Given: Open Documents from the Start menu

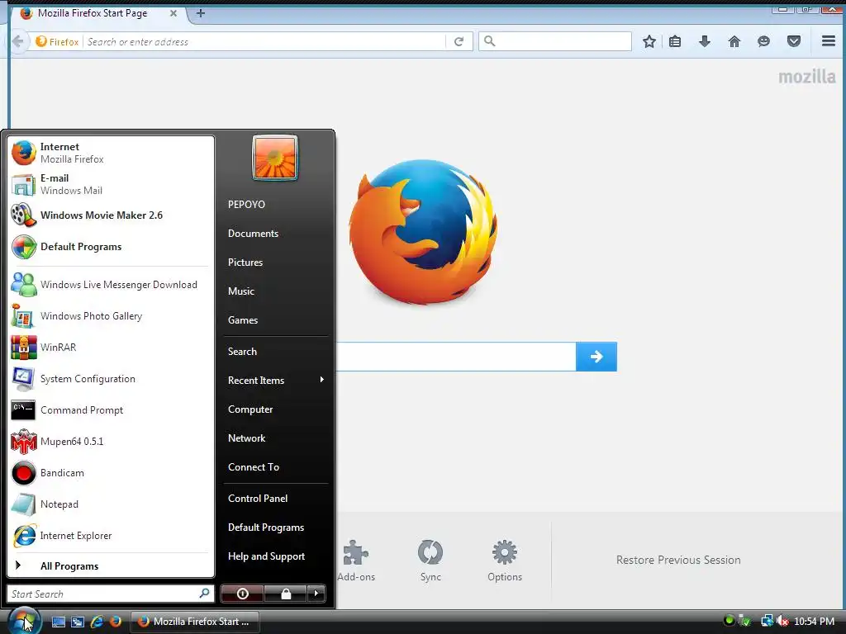Looking at the screenshot, I should pyautogui.click(x=253, y=234).
